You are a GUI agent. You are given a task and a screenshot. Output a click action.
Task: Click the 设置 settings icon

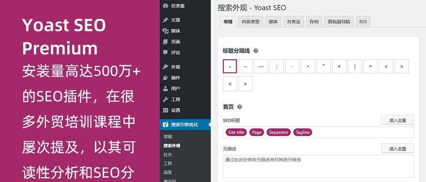click(165, 110)
